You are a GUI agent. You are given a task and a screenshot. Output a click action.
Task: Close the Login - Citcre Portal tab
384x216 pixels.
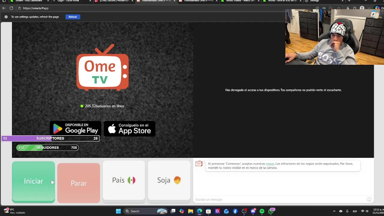90,1
